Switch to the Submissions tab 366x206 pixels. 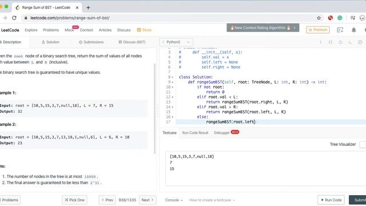(x=91, y=42)
